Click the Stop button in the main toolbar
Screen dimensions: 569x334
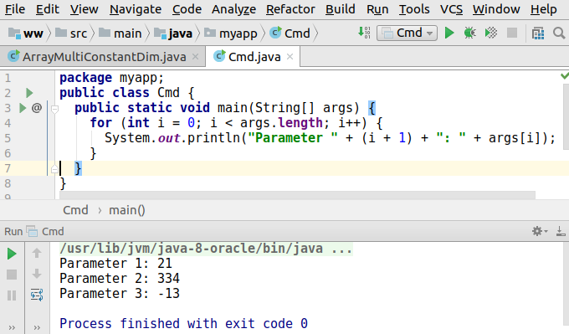512,33
